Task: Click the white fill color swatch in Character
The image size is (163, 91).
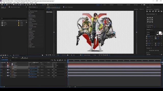Action: tap(160, 33)
